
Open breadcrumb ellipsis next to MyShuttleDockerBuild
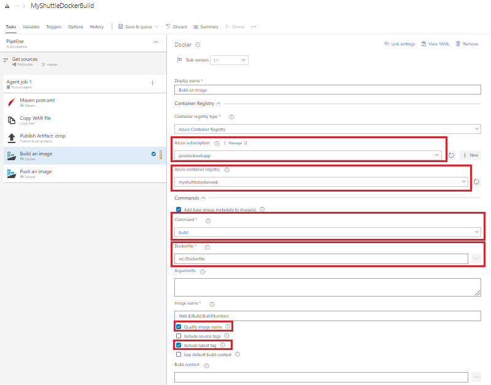tap(17, 6)
